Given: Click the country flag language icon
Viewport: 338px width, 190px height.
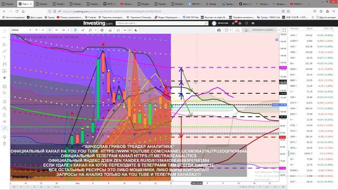Looking at the screenshot, I should click(x=253, y=23).
